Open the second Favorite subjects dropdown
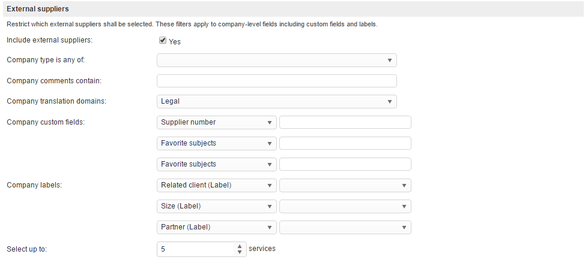 [x=216, y=164]
